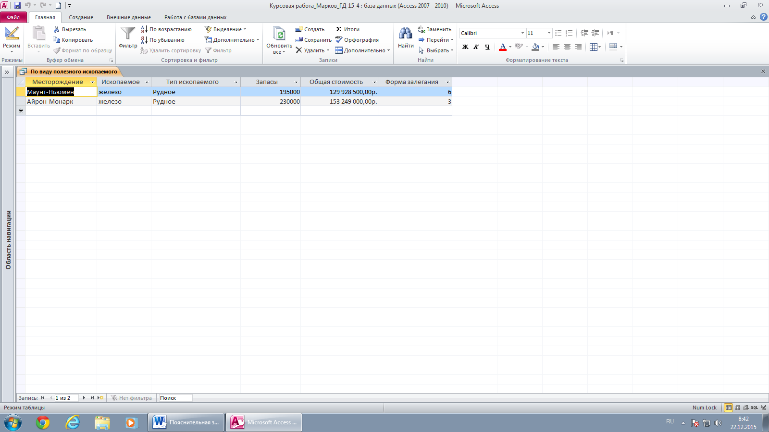Image resolution: width=769 pixels, height=432 pixels.
Task: Copy with Копировать
Action: click(73, 40)
